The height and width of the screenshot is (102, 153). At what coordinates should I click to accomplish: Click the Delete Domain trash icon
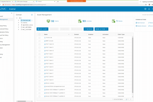137,26
